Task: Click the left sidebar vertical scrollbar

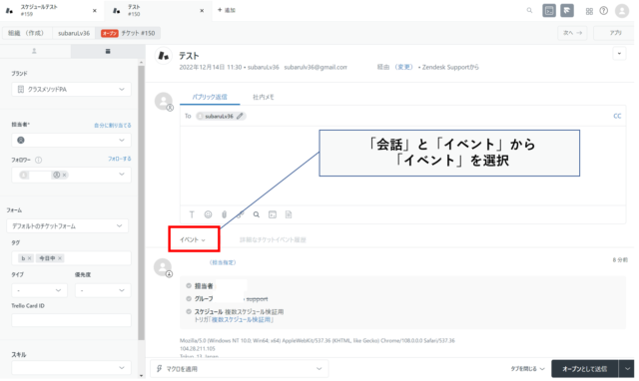Action: click(141, 201)
